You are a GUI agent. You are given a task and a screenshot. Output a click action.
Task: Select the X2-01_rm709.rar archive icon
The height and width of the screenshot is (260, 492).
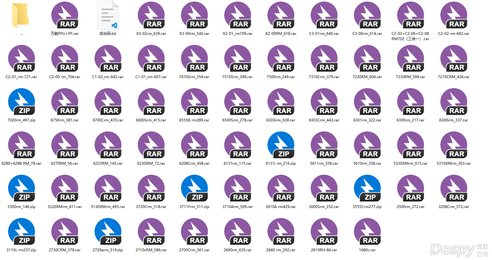(x=238, y=15)
